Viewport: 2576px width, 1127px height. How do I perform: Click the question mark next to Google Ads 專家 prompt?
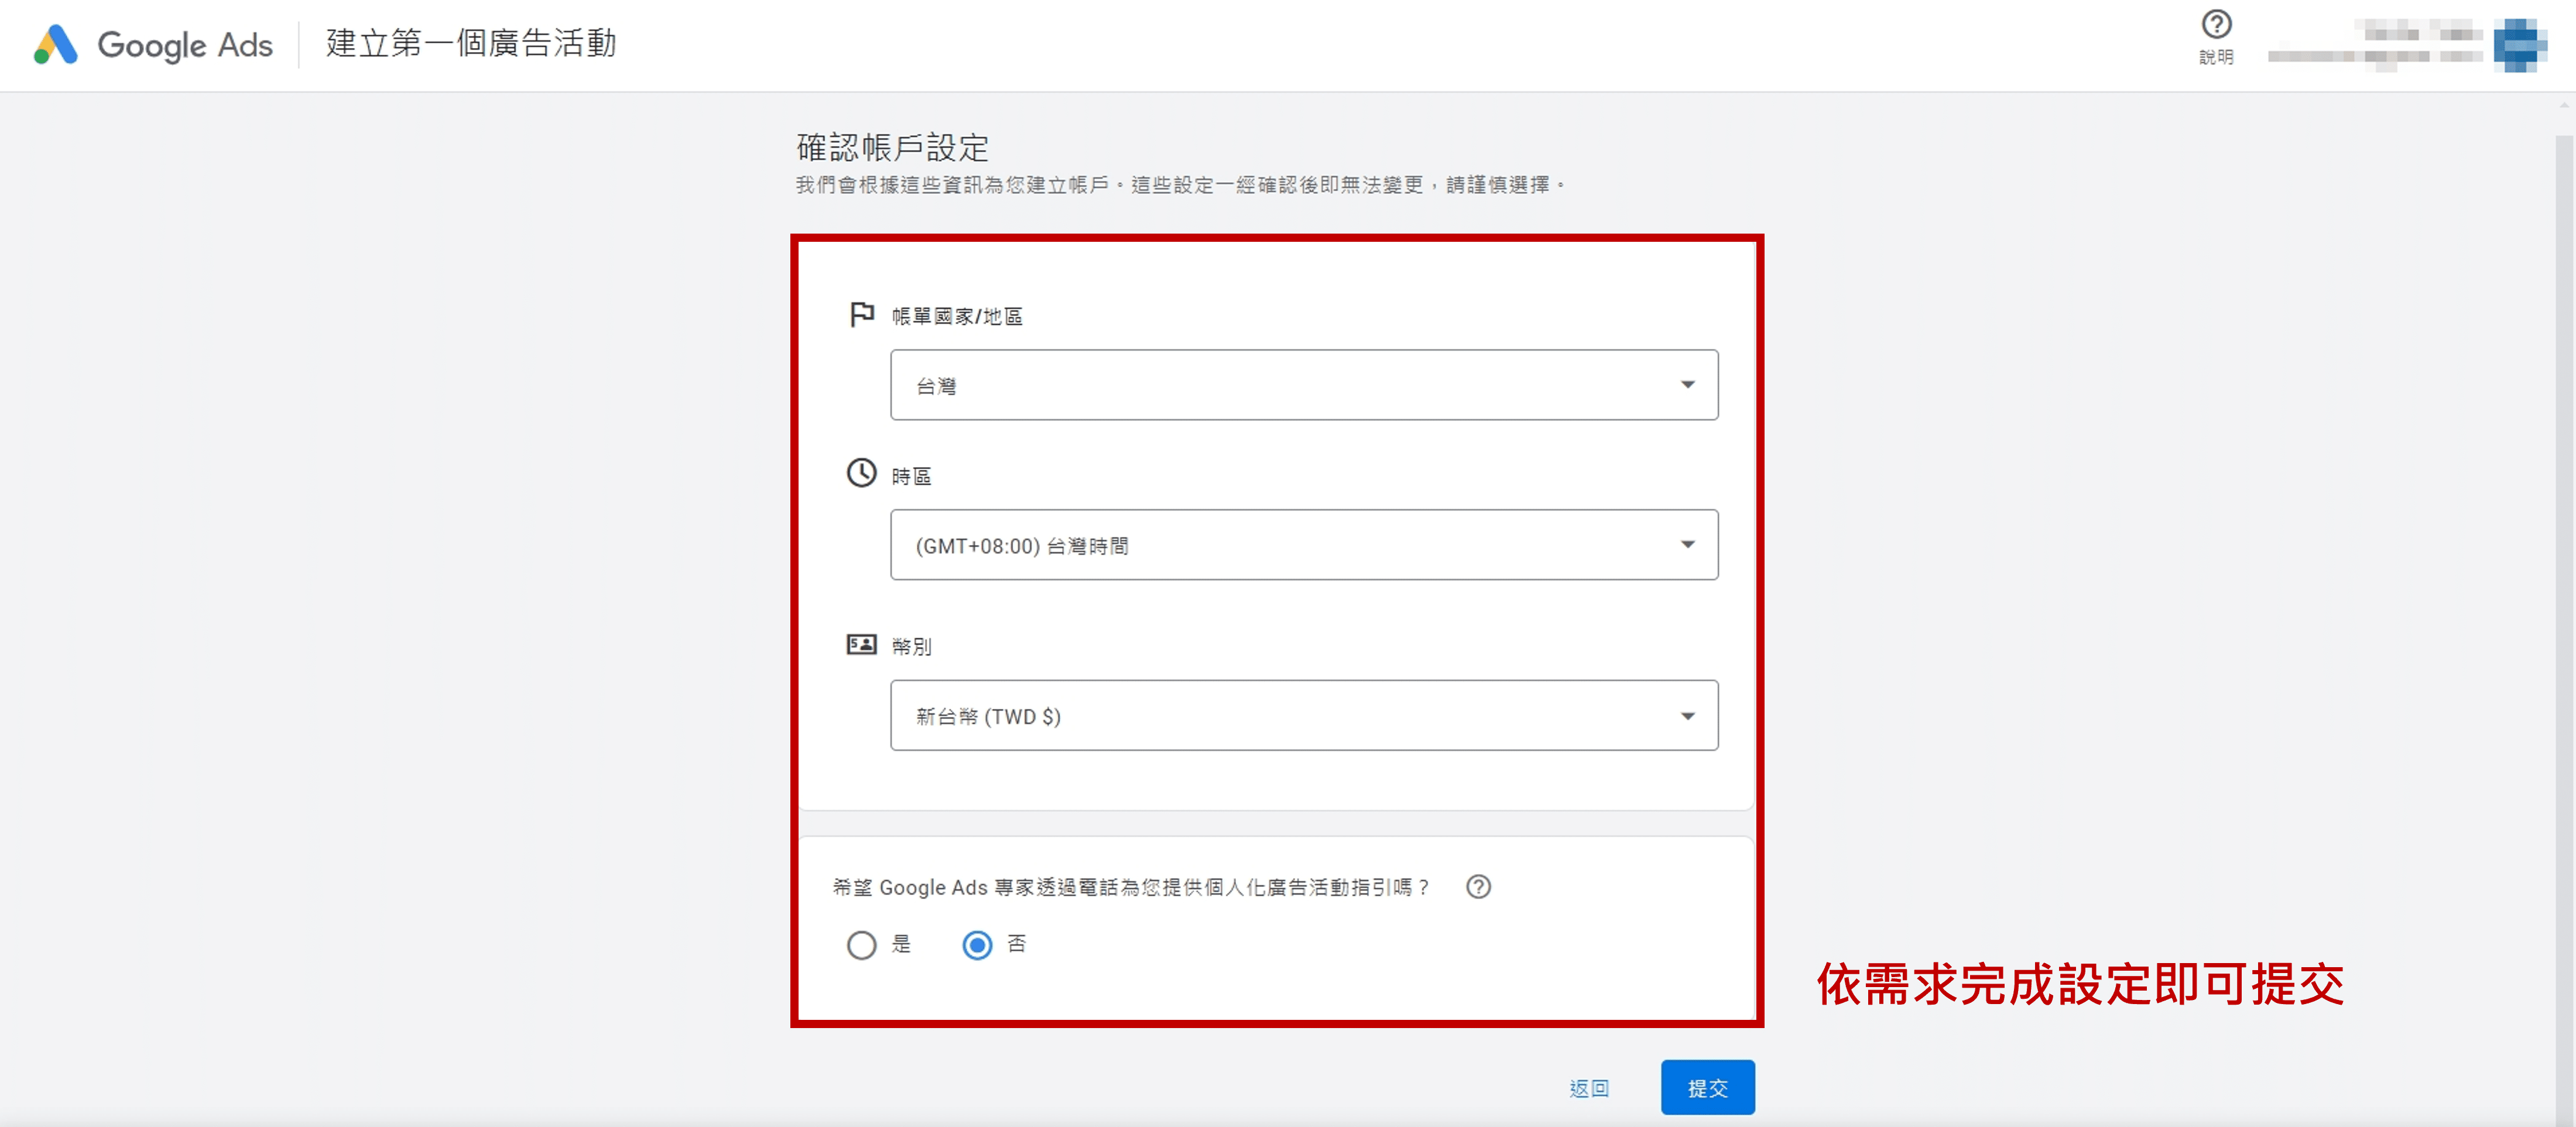point(1478,887)
